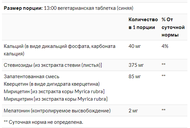The width and height of the screenshot is (190, 128).
Task: Click the '% От суточной нормы' column header
Action: [x=173, y=27]
